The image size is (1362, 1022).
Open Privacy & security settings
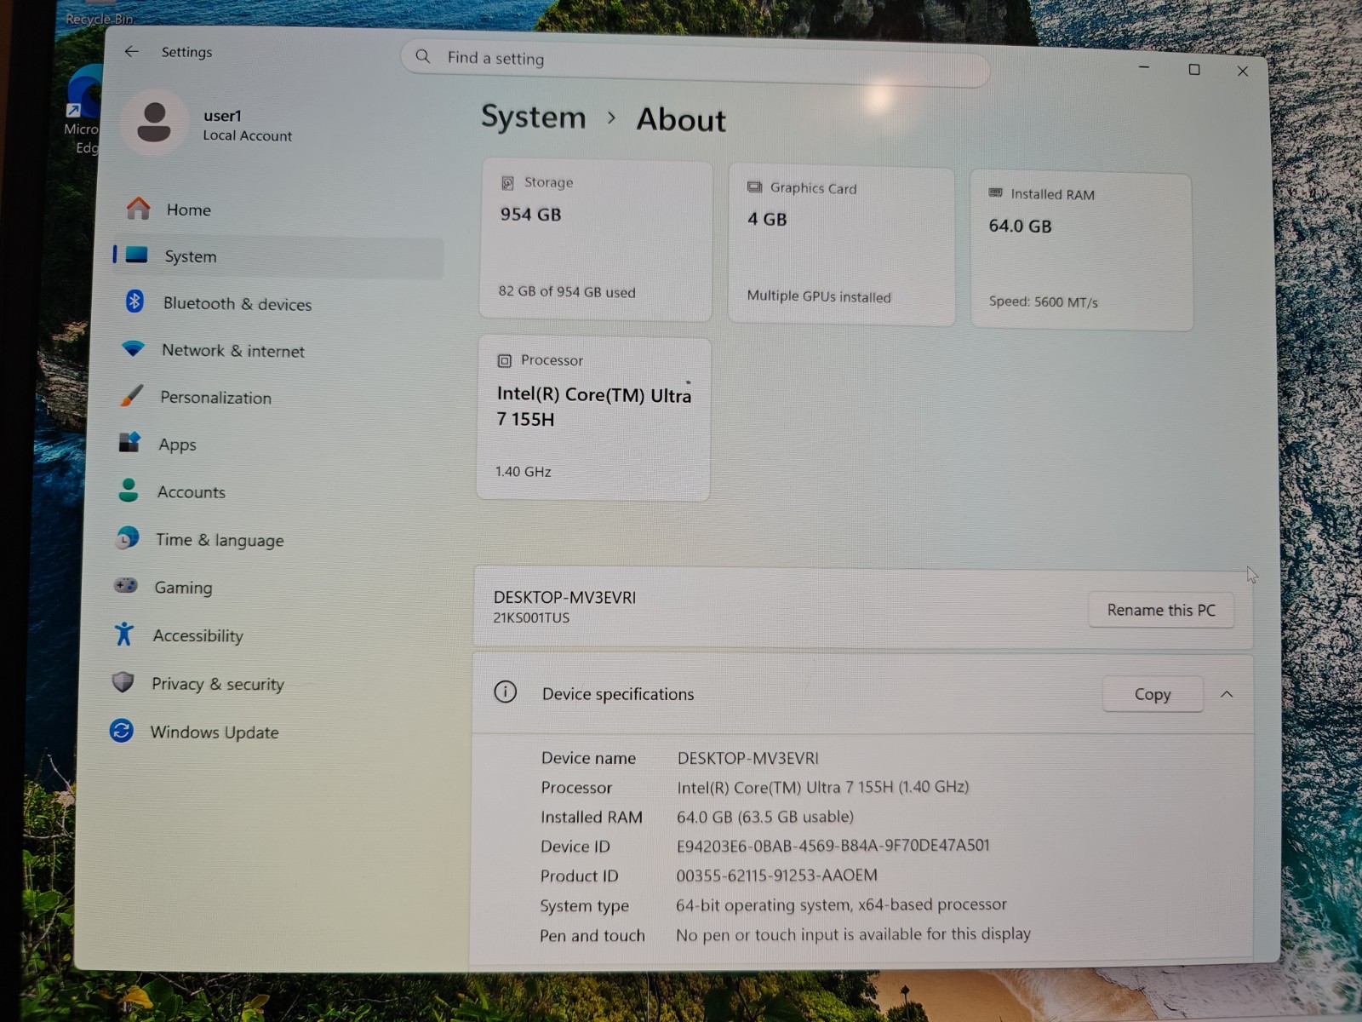click(x=264, y=683)
